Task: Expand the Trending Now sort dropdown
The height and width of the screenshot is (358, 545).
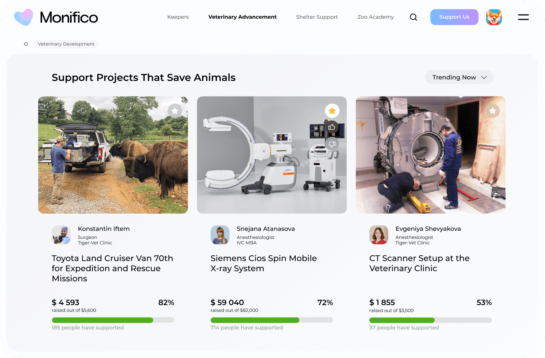Action: 459,77
